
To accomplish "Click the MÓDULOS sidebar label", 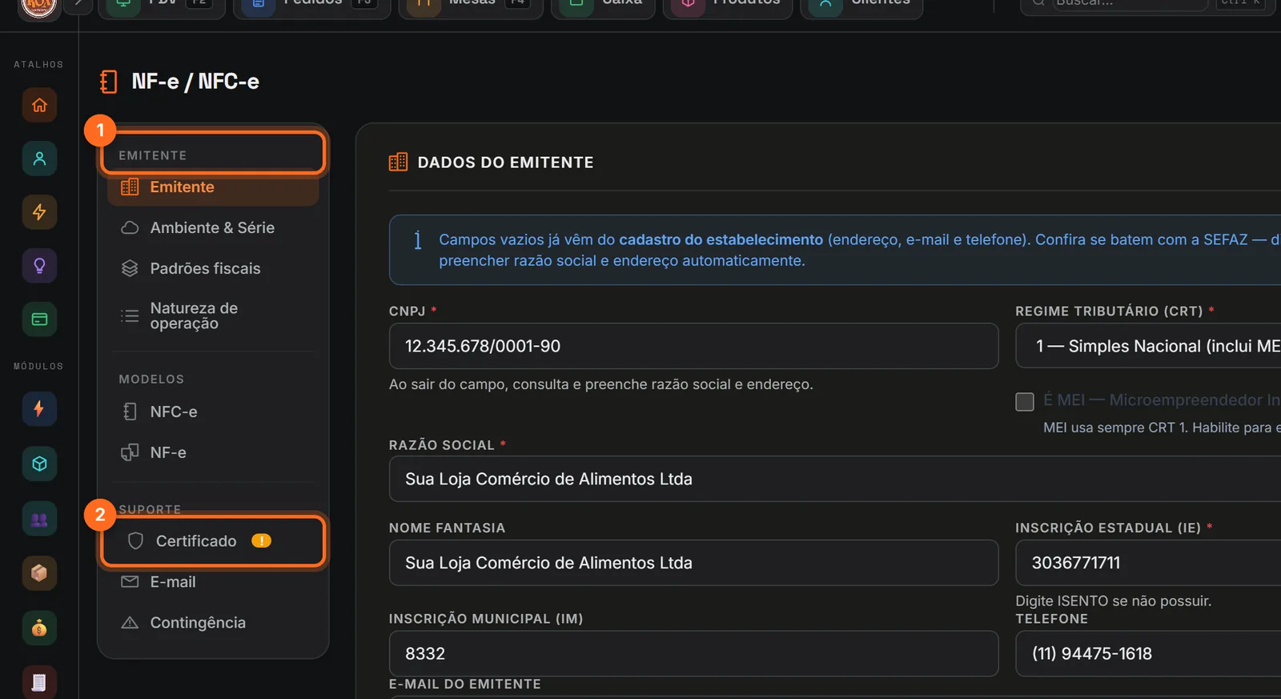I will [x=38, y=366].
